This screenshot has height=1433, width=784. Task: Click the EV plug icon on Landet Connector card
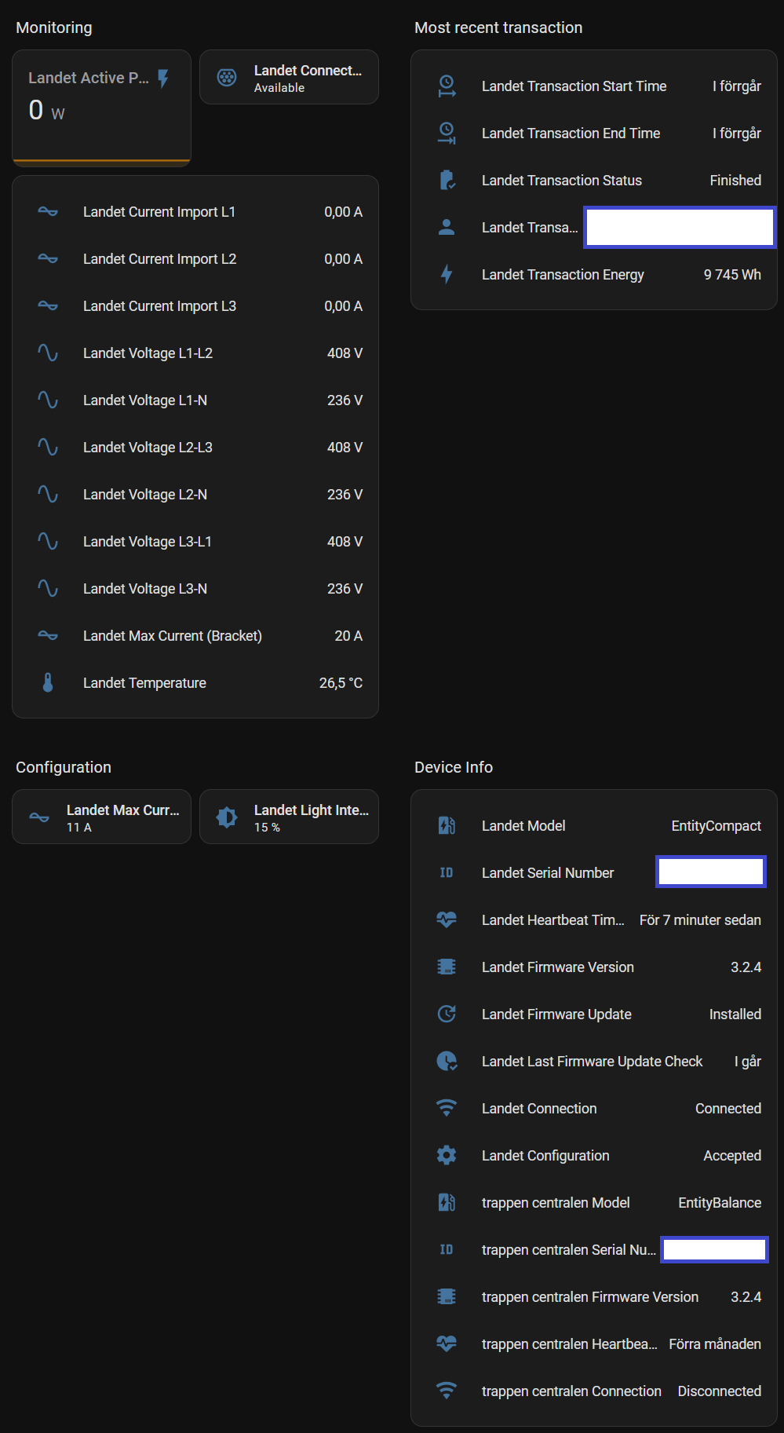coord(227,77)
